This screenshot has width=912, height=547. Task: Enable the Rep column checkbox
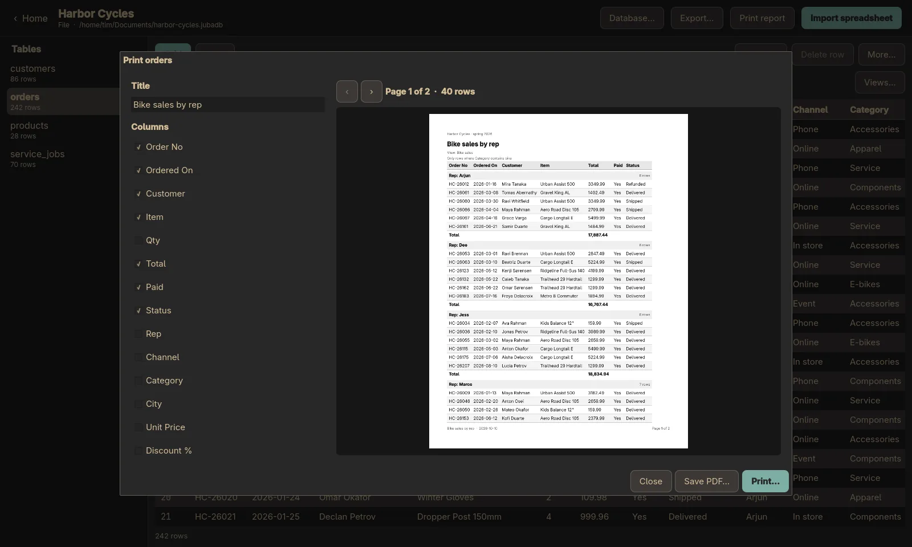pyautogui.click(x=139, y=334)
